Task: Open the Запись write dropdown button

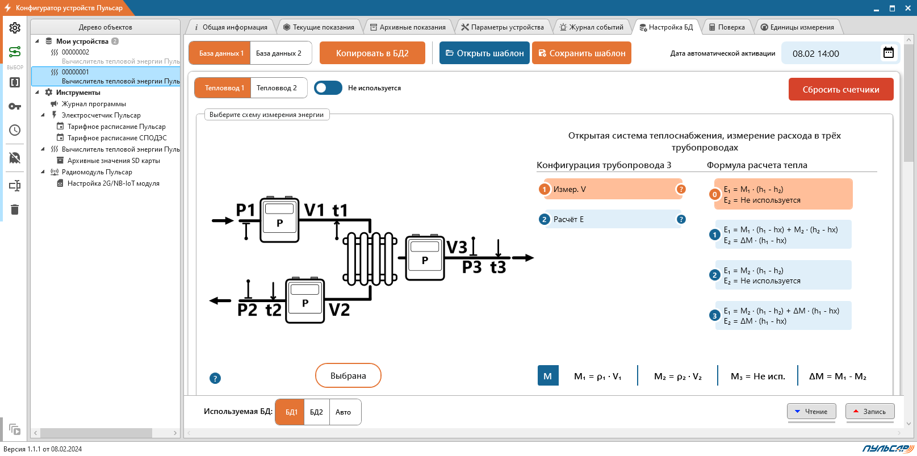Action: (870, 412)
